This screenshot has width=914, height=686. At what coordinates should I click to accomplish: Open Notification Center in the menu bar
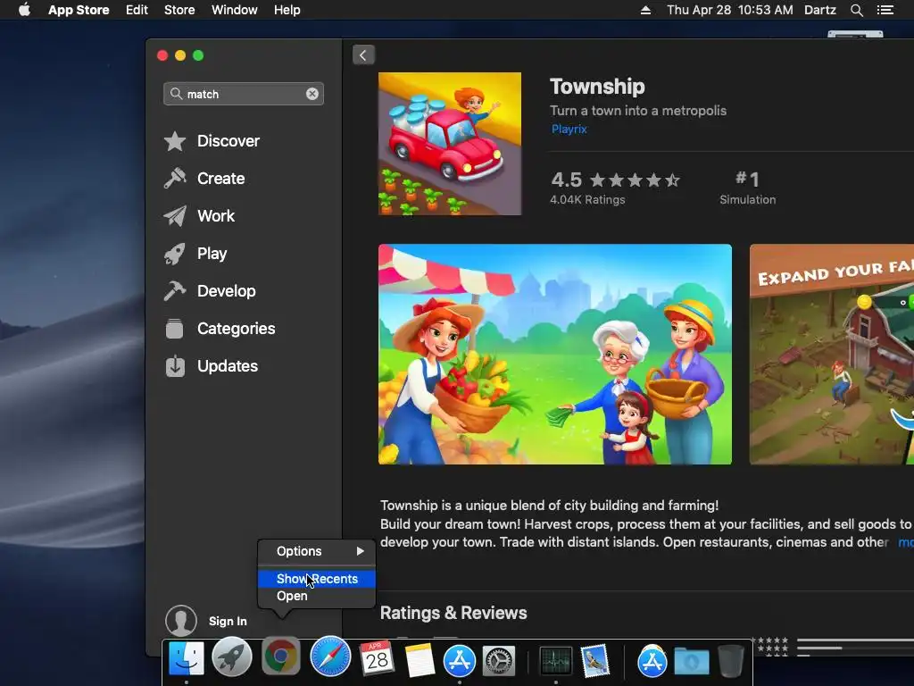click(x=885, y=10)
